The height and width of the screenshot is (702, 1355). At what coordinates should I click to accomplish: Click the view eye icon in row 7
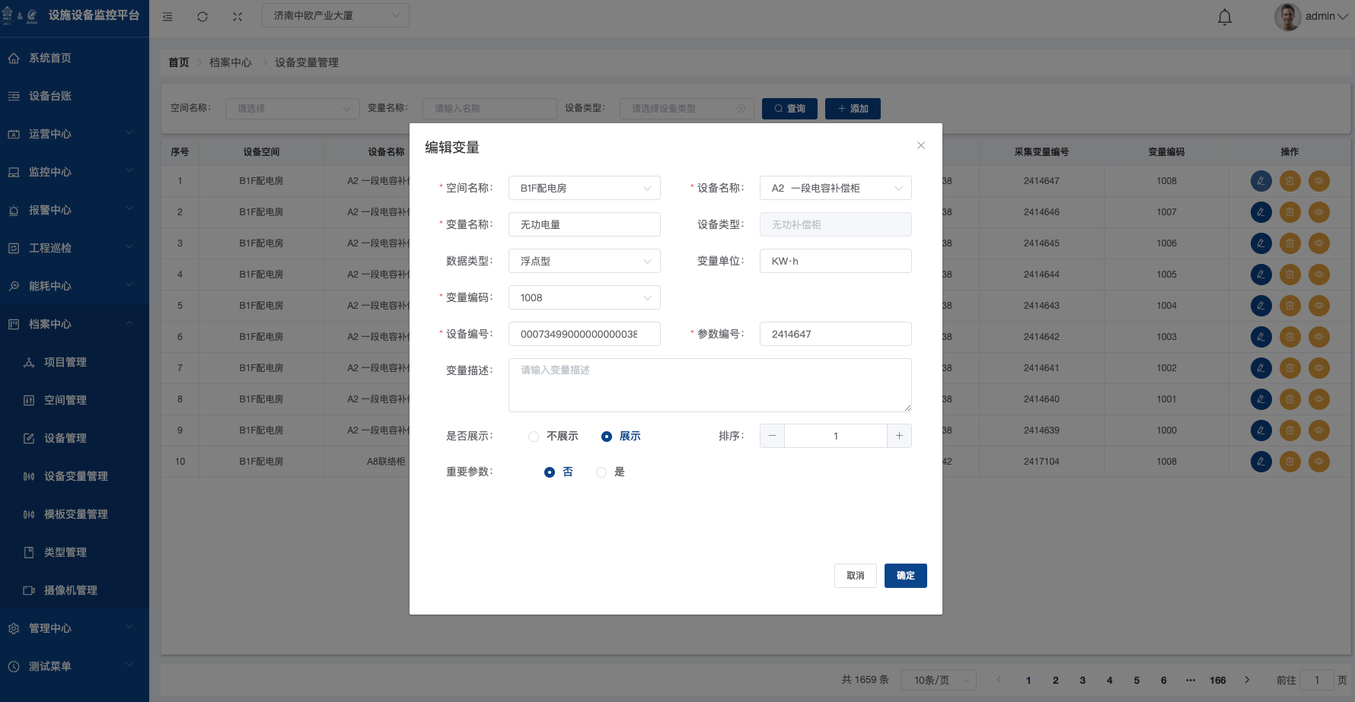coord(1318,368)
